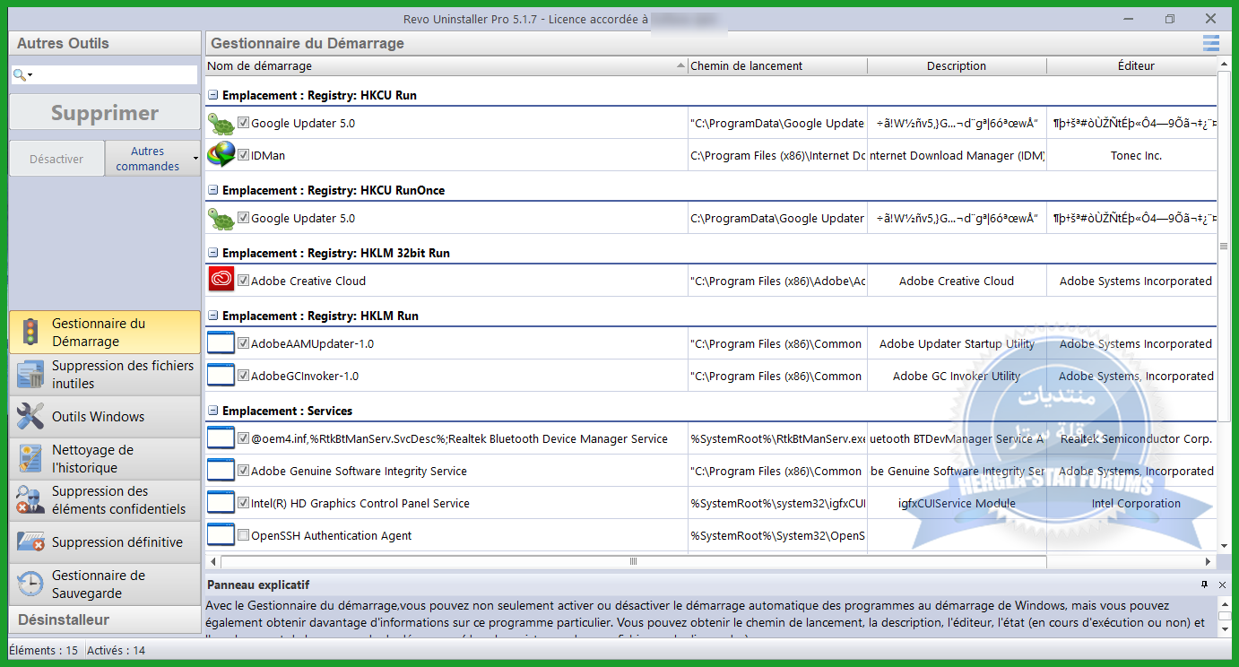Close the Panneau explicatif with its X icon
This screenshot has height=667, width=1239.
1222,585
